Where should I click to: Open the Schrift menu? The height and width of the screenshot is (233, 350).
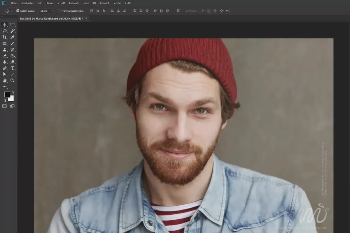(x=61, y=3)
